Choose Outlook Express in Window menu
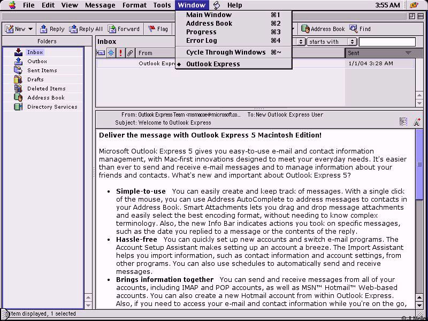Screen dimensions: 428x321 click(234, 64)
